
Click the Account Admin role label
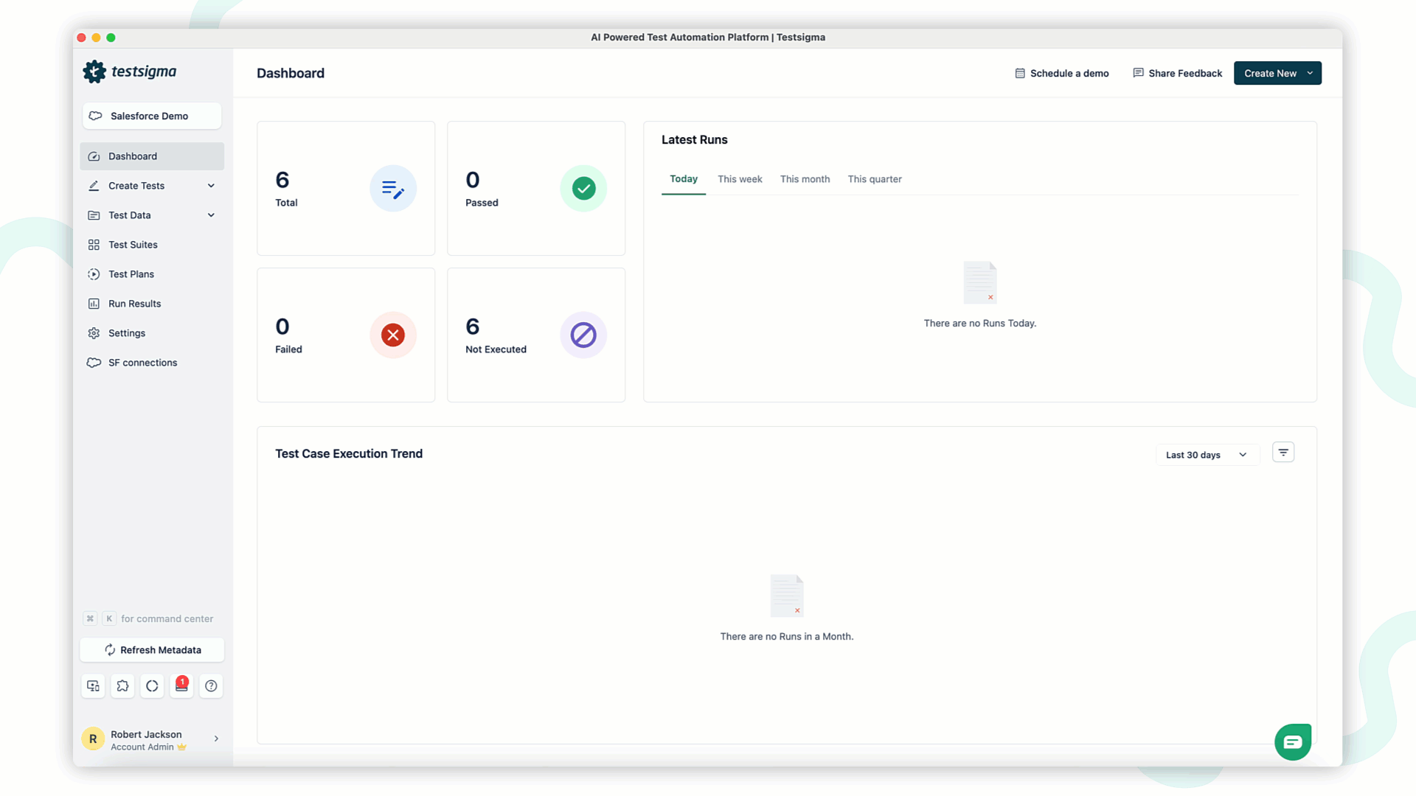142,747
